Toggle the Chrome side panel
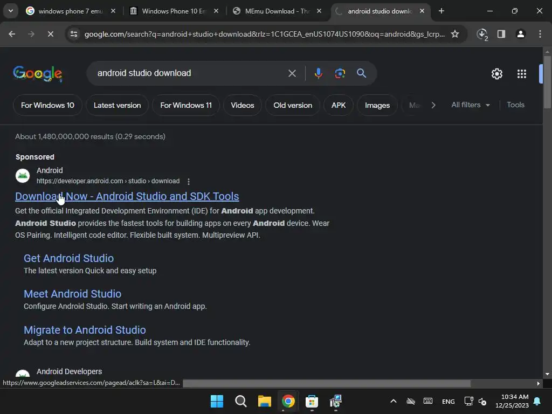Image resolution: width=552 pixels, height=414 pixels. pyautogui.click(x=501, y=34)
